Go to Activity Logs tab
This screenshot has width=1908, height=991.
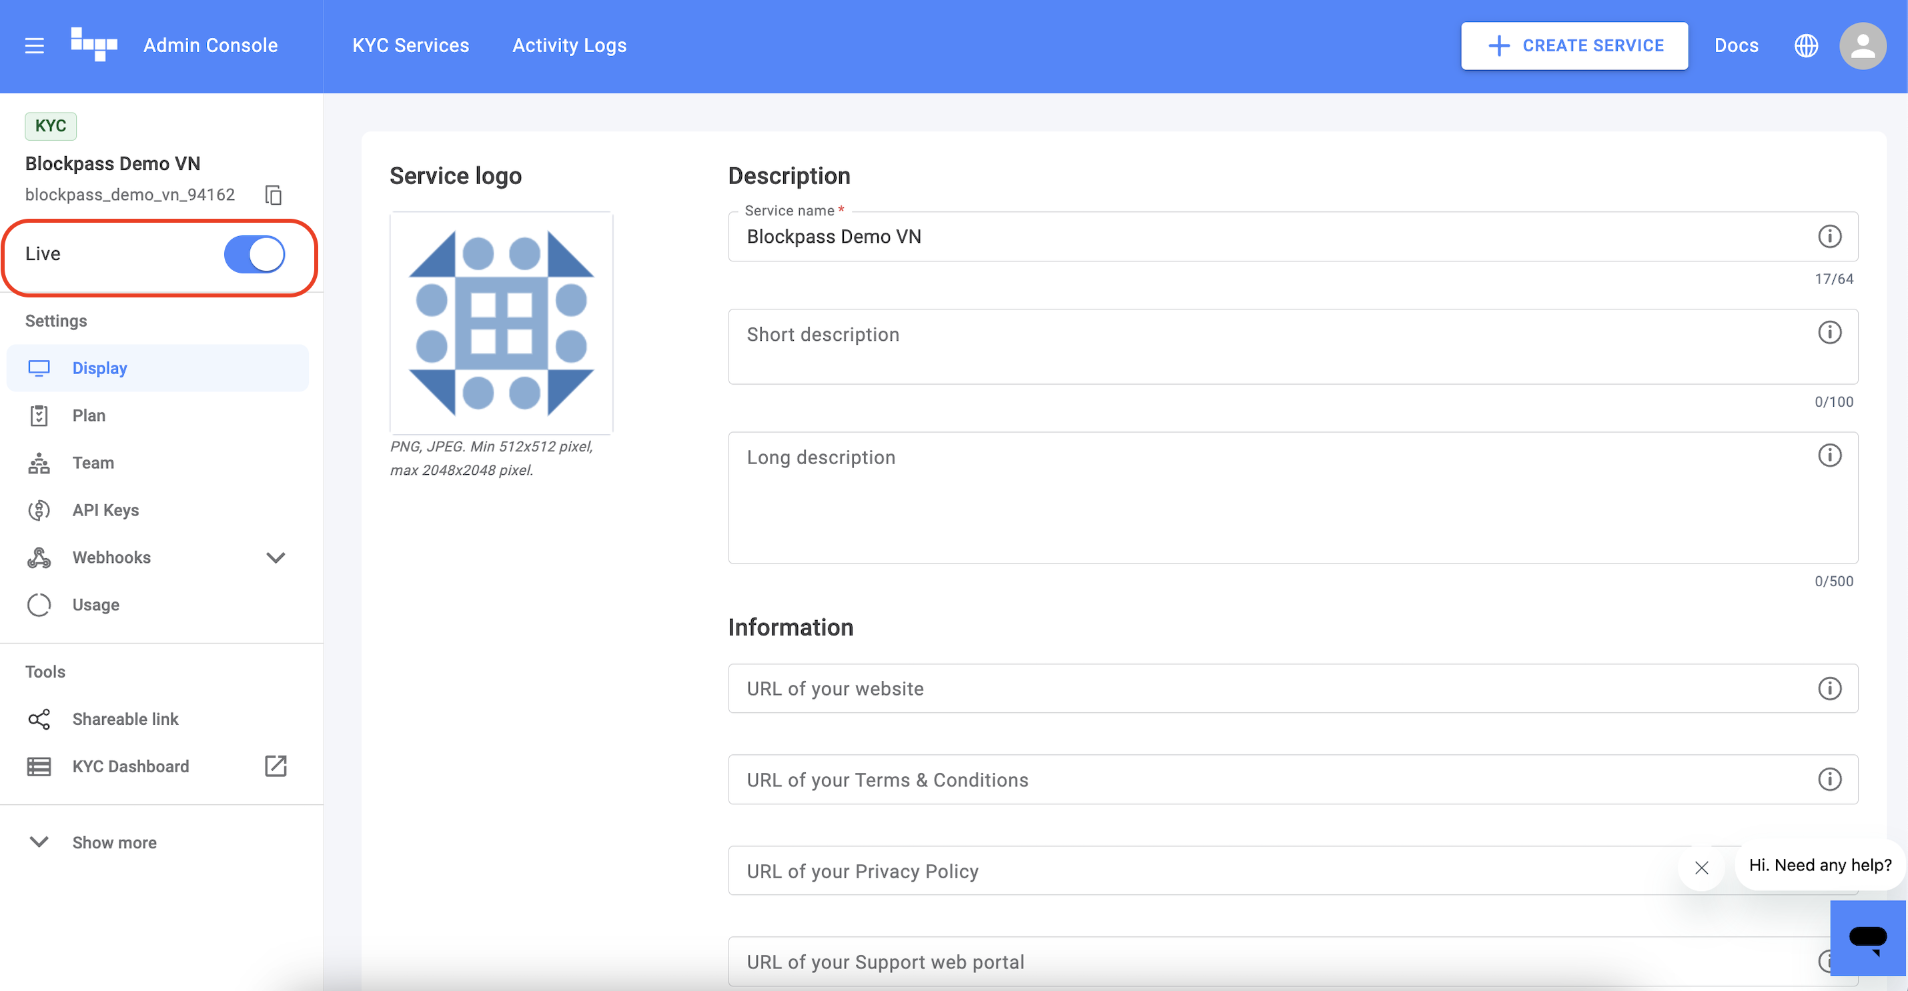point(569,46)
